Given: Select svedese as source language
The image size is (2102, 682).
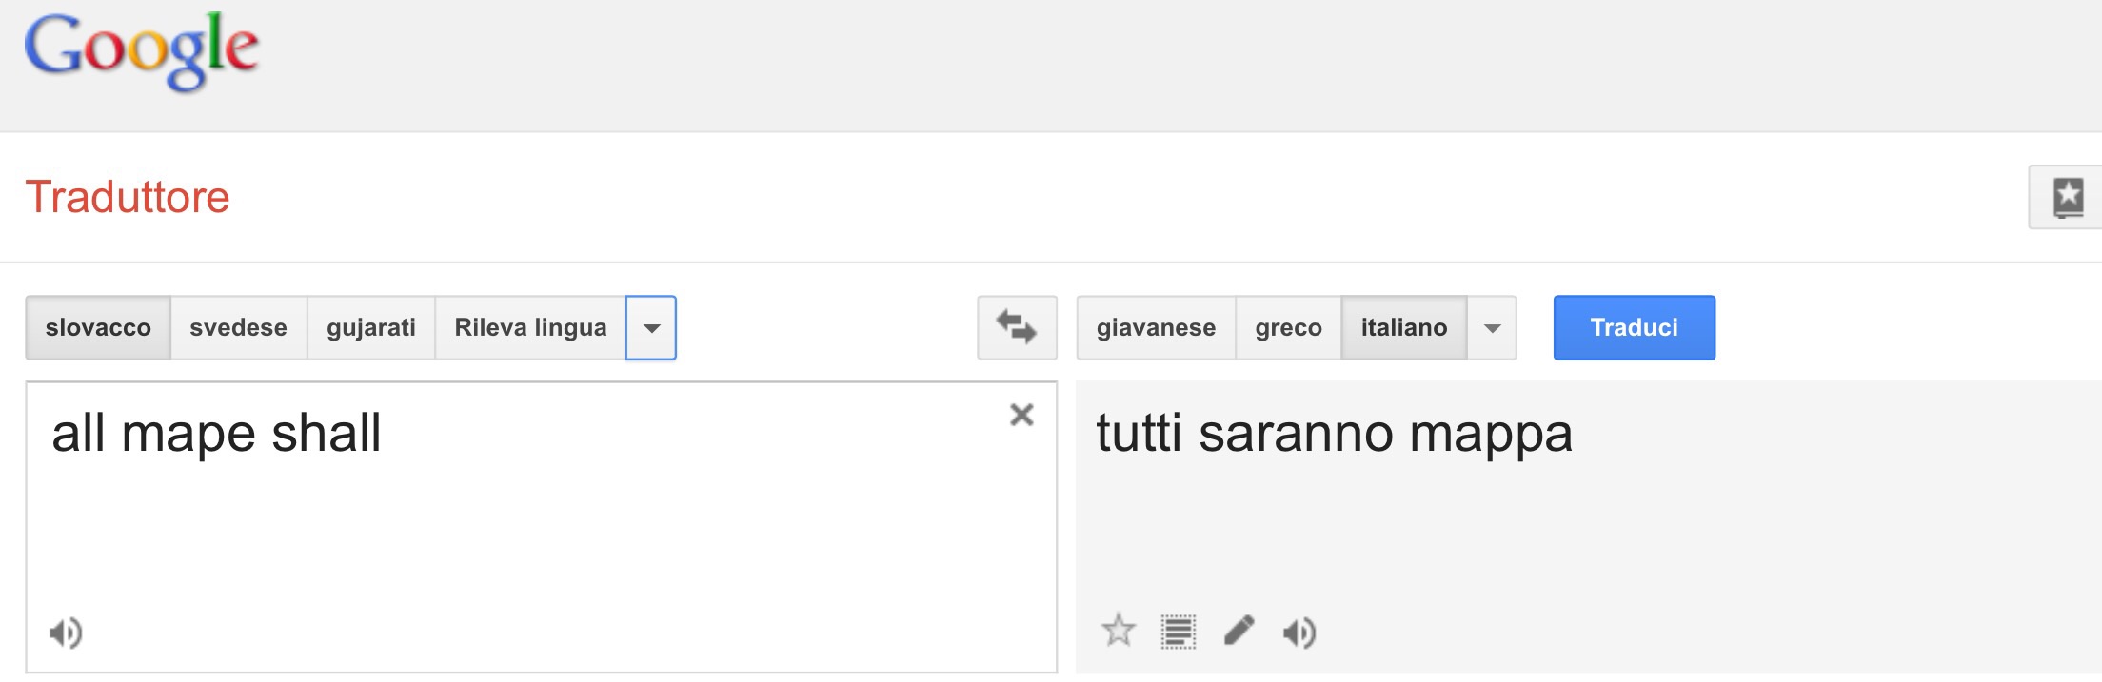Looking at the screenshot, I should tap(238, 328).
